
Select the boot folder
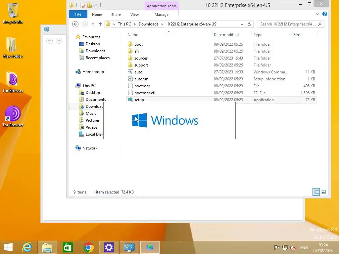click(x=138, y=44)
